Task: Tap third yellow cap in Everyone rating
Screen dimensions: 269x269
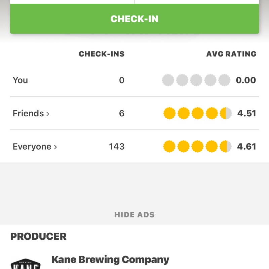Action: [198, 147]
